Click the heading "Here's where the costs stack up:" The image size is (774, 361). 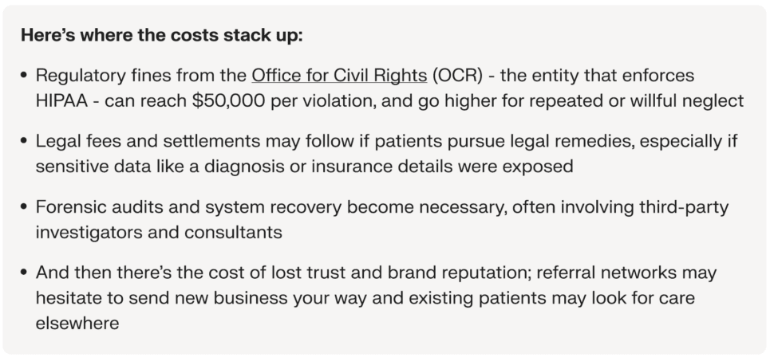click(161, 36)
